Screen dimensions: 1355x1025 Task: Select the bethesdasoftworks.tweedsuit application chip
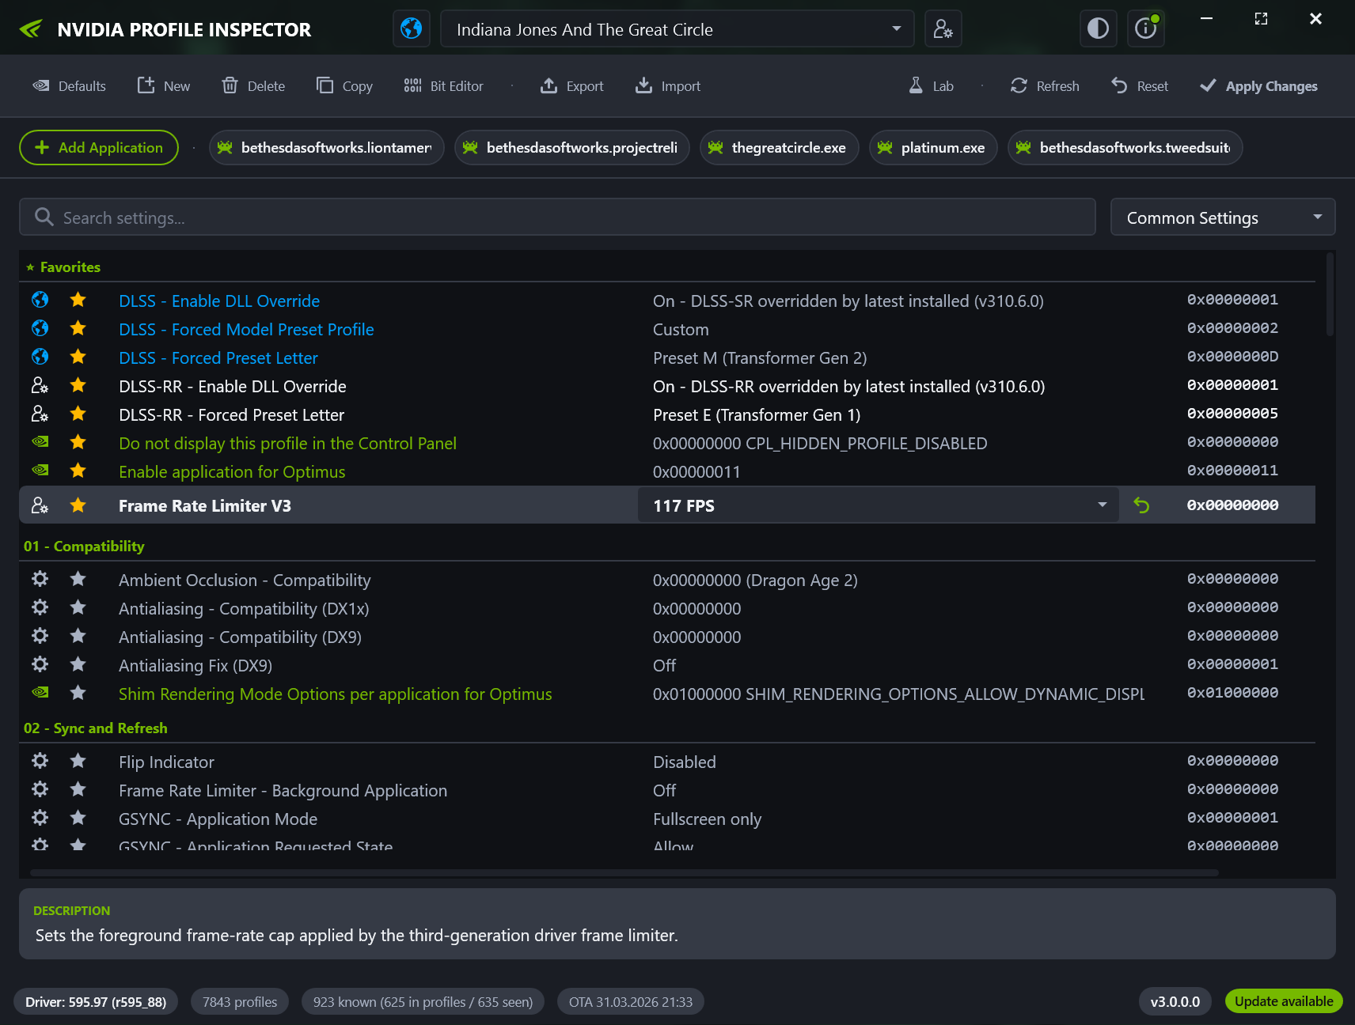[1125, 148]
